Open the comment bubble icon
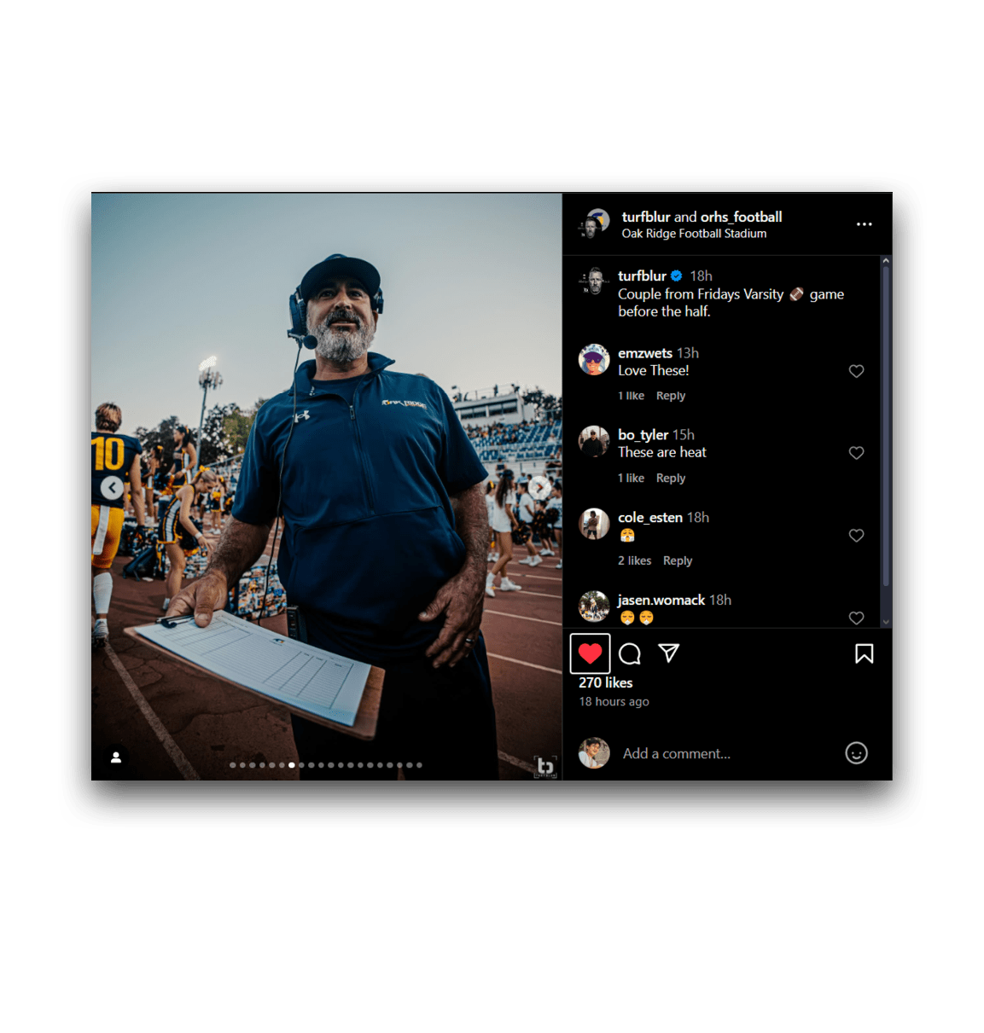Viewport: 984px width, 1033px height. 630,654
